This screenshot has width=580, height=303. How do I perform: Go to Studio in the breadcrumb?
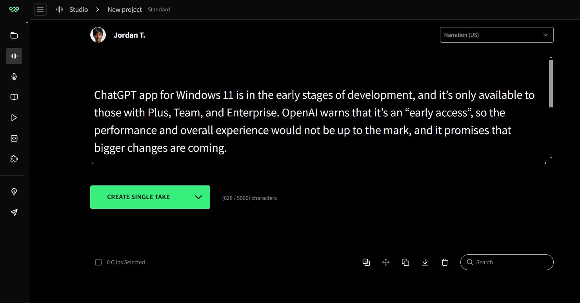point(78,9)
